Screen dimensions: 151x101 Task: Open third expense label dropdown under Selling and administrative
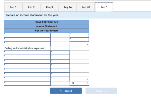27,62
